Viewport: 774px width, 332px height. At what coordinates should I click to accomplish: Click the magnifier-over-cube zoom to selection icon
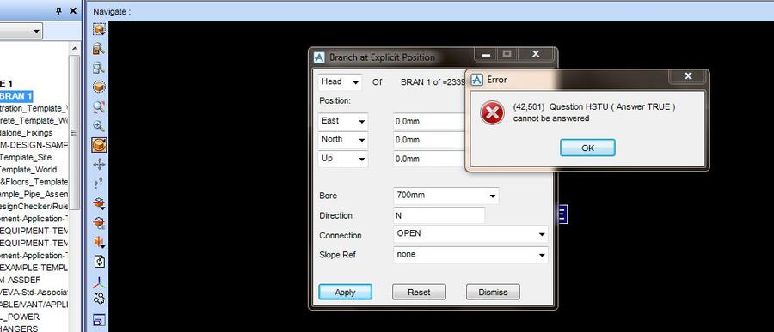99,48
